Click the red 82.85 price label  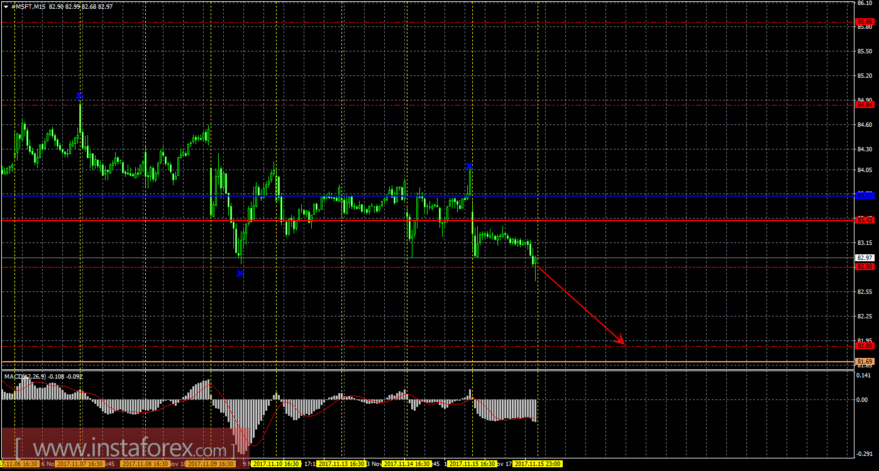(x=865, y=267)
